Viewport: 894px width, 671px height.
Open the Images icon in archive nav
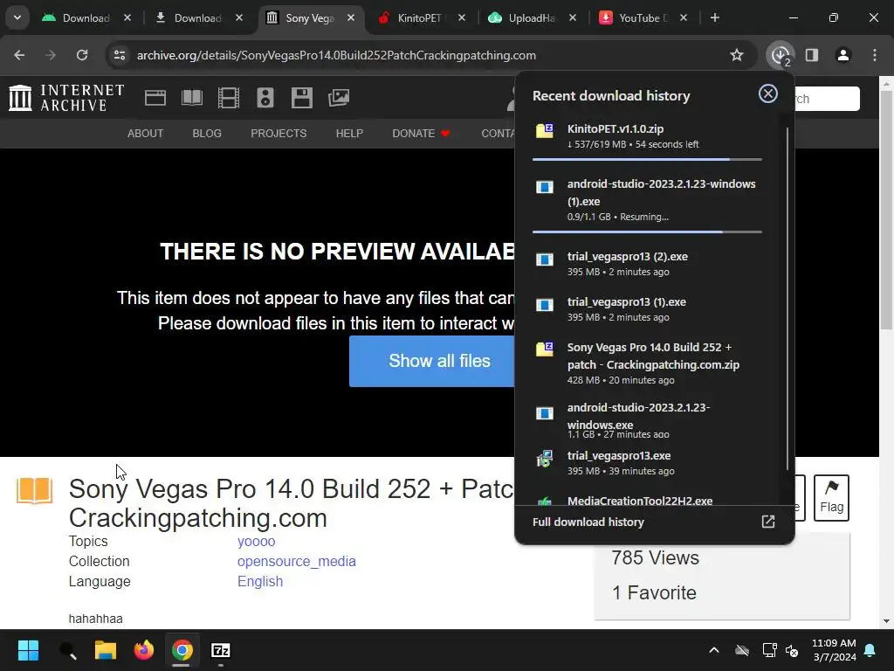tap(339, 98)
